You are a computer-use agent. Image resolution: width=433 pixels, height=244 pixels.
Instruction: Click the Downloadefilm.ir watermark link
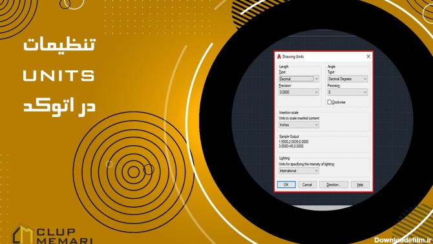403,240
